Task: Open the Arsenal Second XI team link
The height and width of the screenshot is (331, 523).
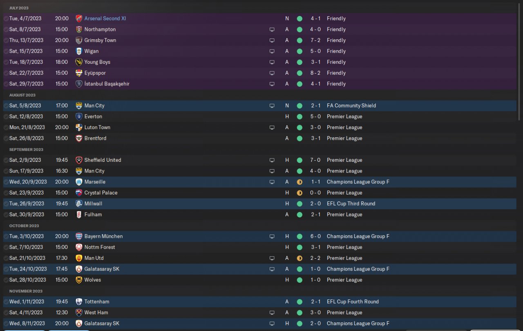Action: click(105, 18)
